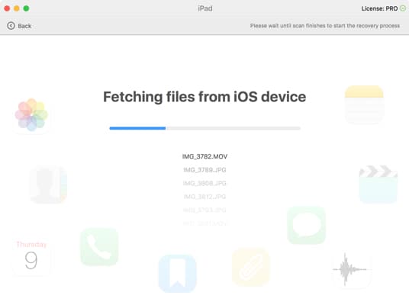This screenshot has height=305, width=409.
Task: Click the file name IMG_3789.JPG
Action: click(x=204, y=170)
